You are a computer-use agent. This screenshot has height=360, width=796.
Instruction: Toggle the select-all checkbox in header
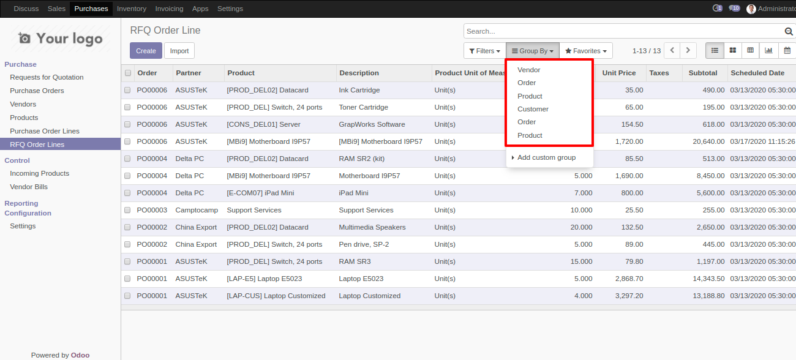(x=128, y=73)
